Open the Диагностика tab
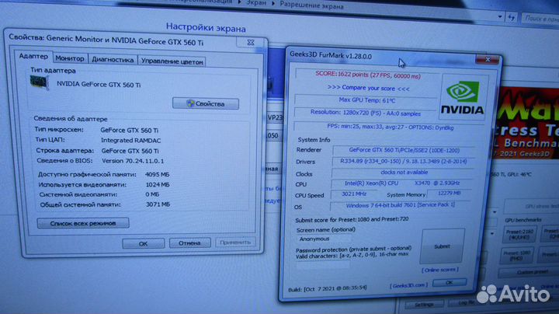The width and height of the screenshot is (559, 314). pyautogui.click(x=113, y=60)
